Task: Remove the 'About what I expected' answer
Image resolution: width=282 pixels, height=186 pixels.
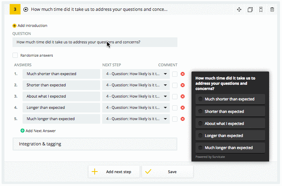Action: tap(183, 96)
